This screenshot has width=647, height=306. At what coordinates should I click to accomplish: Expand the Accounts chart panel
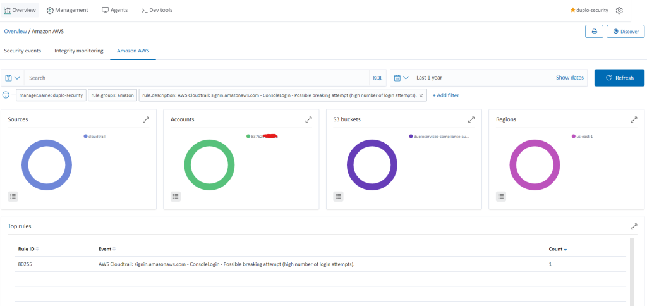click(308, 119)
